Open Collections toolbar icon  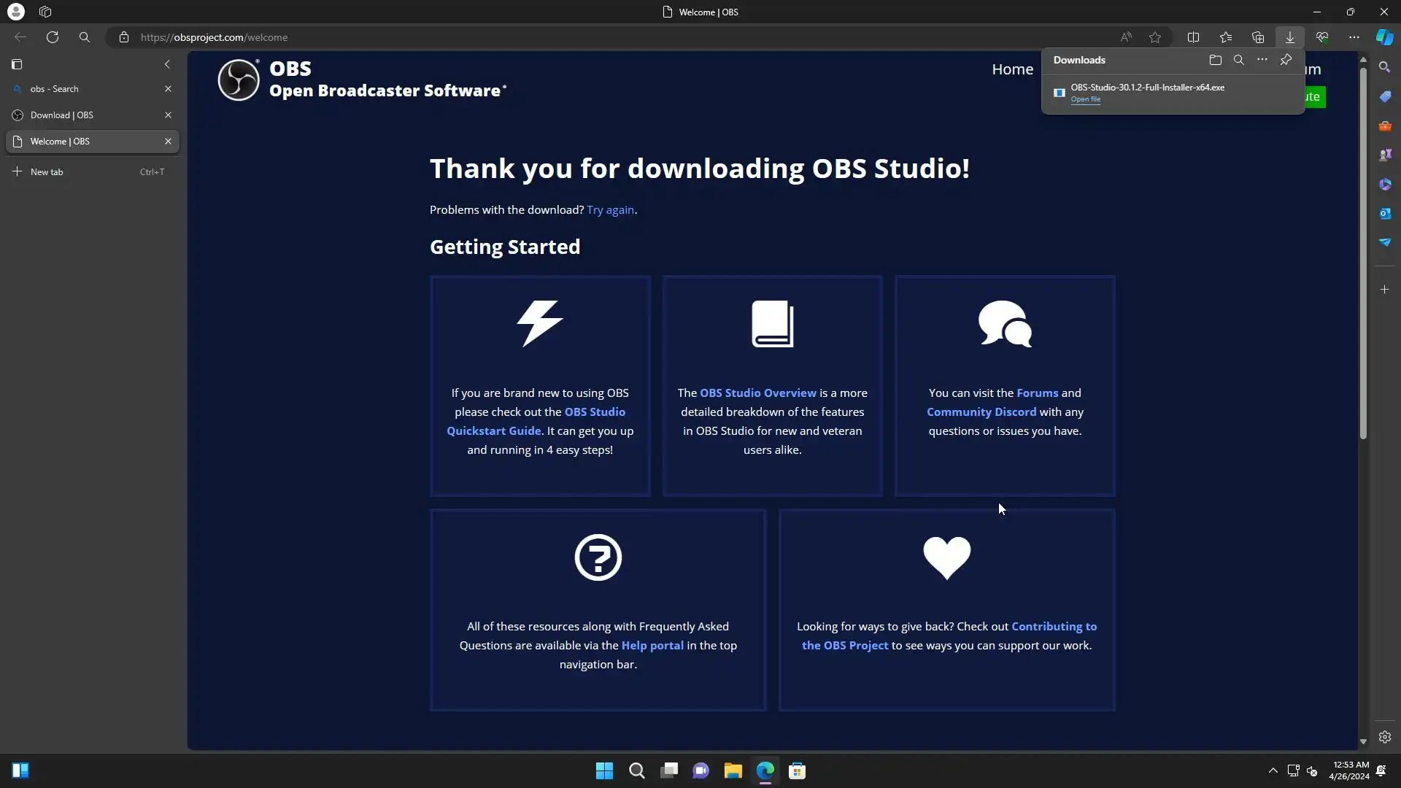(x=1257, y=37)
